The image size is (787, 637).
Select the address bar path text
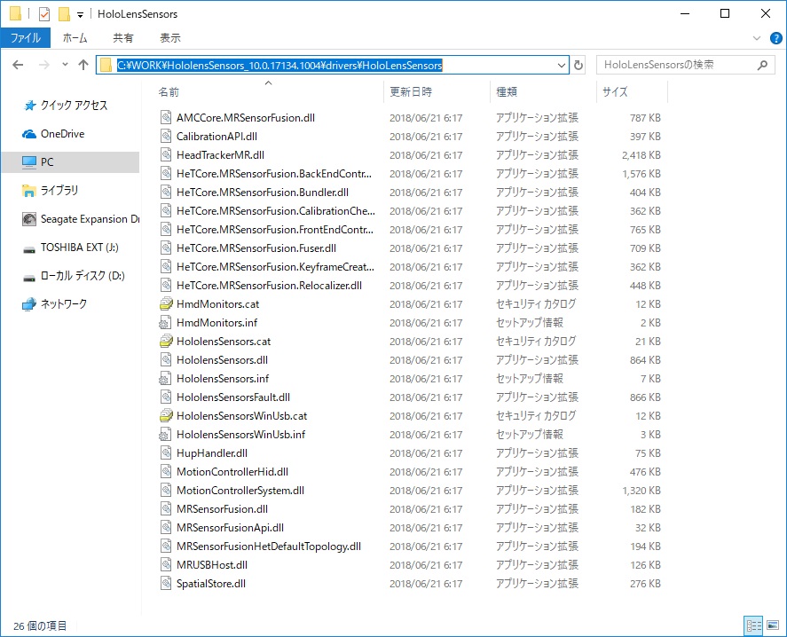[279, 66]
